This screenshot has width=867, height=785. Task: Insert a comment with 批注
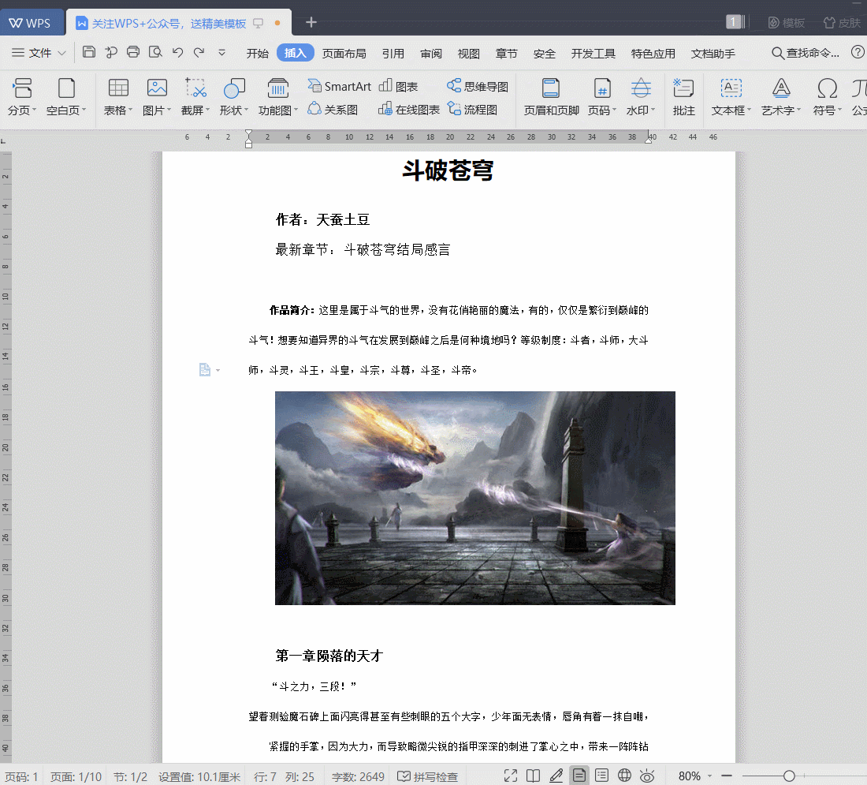coord(683,97)
